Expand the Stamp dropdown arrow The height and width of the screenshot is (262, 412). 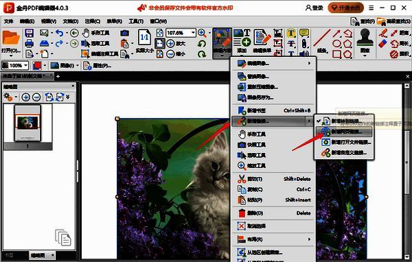pyautogui.click(x=365, y=56)
